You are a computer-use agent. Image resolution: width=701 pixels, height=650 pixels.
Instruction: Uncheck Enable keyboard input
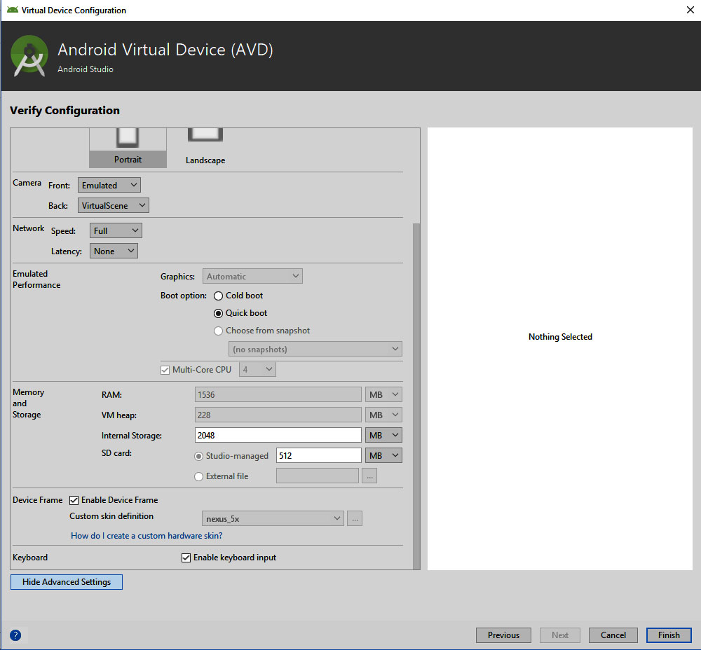pyautogui.click(x=186, y=558)
